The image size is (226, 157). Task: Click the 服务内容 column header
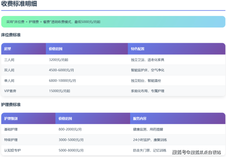point(140,119)
